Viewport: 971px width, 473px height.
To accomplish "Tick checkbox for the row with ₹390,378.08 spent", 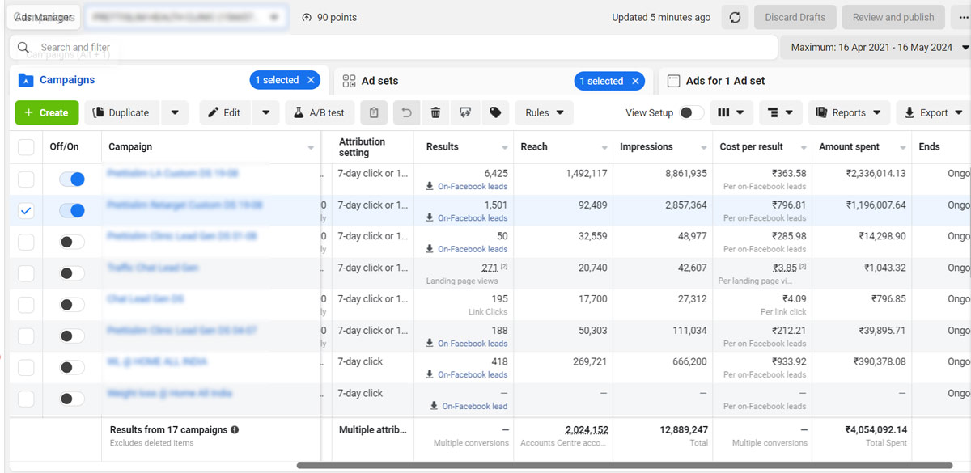I will 26,367.
